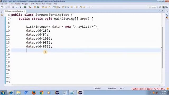Expand the Next Annotation dropdown arrow
169x95 pixels.
pos(74,7)
